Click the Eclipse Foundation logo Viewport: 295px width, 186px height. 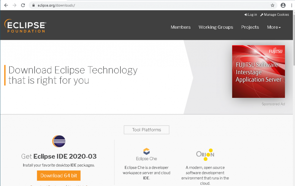pyautogui.click(x=25, y=26)
